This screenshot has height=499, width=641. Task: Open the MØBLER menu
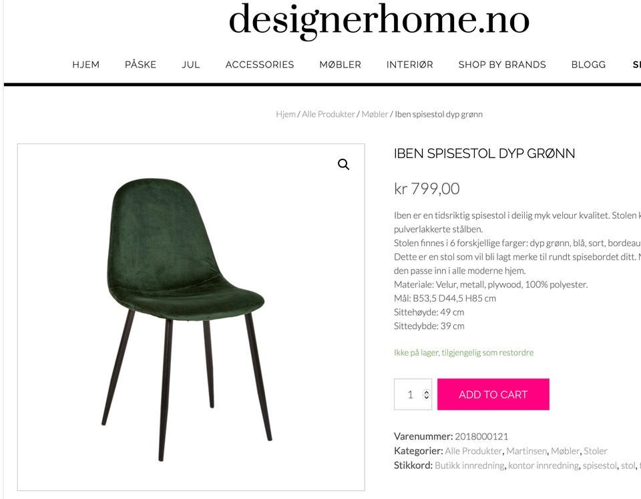coord(340,65)
